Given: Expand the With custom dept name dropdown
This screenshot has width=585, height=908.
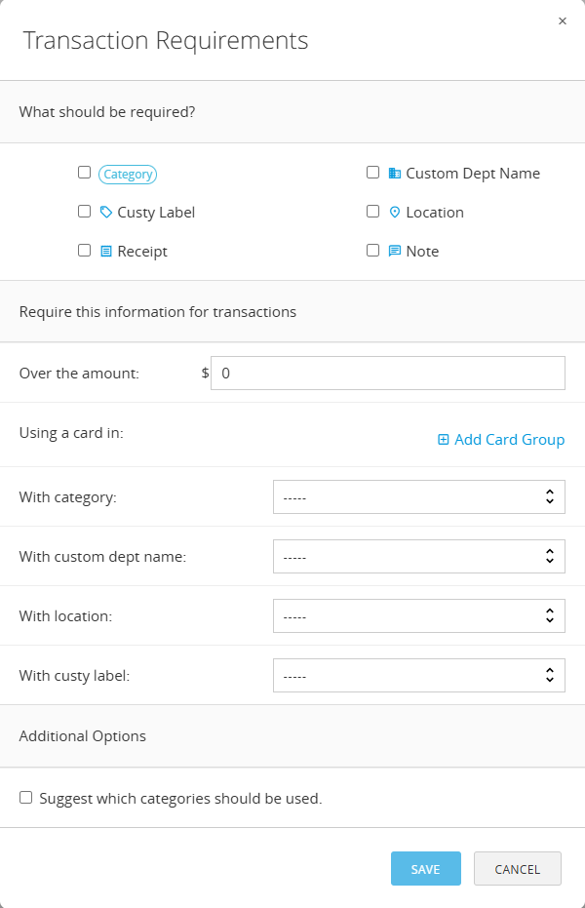Looking at the screenshot, I should click(418, 556).
